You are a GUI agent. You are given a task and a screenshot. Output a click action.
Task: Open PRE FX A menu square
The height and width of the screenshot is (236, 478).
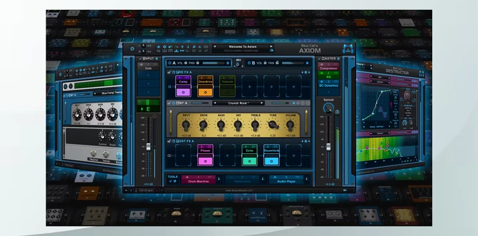pos(306,72)
